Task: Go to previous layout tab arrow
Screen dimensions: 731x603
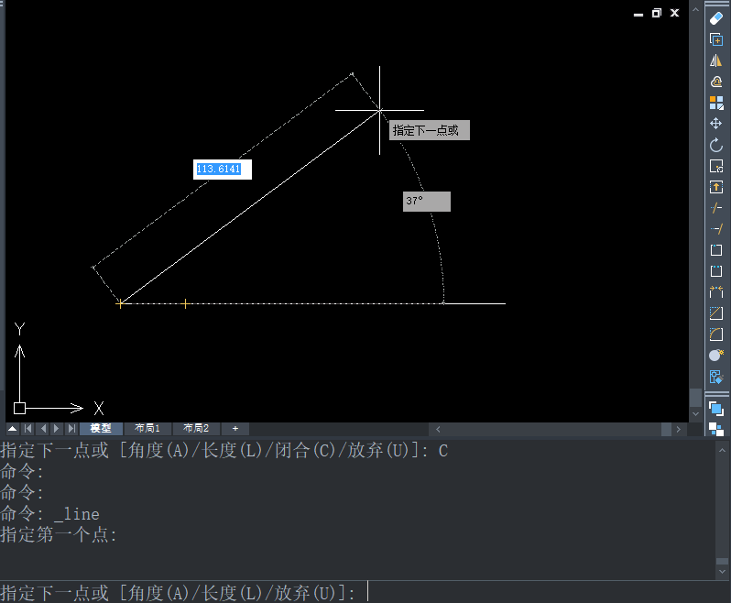Action: coord(43,429)
